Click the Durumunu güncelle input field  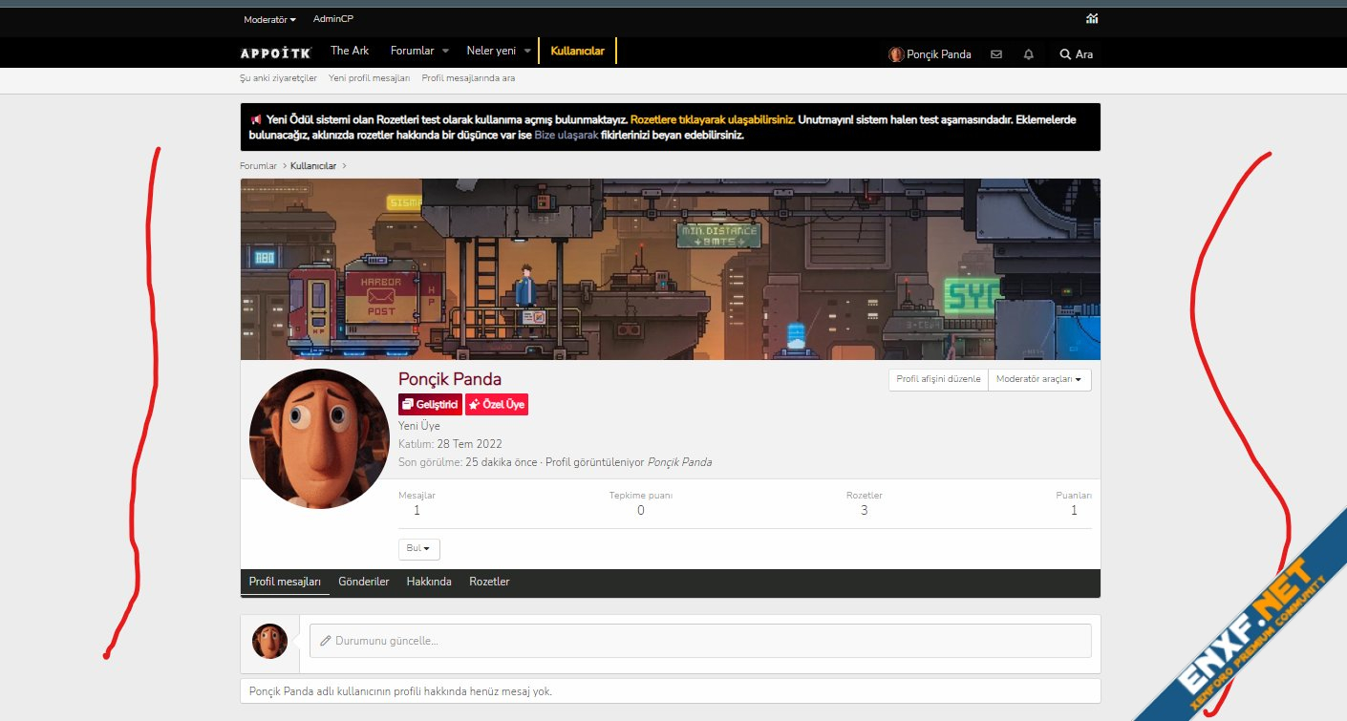click(x=700, y=641)
